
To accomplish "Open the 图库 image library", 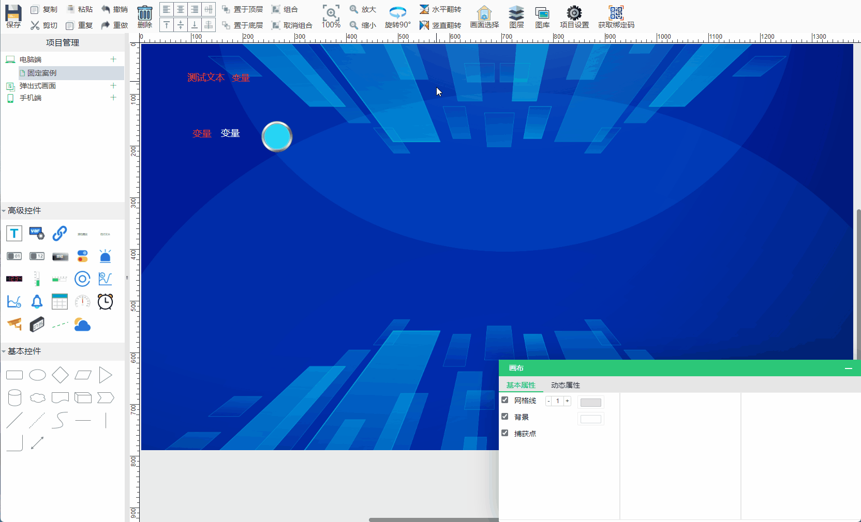I will coord(542,17).
